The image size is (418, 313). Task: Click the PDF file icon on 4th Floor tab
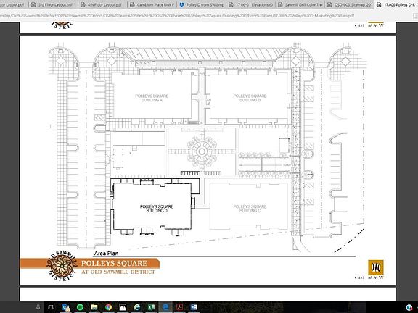coord(83,4)
